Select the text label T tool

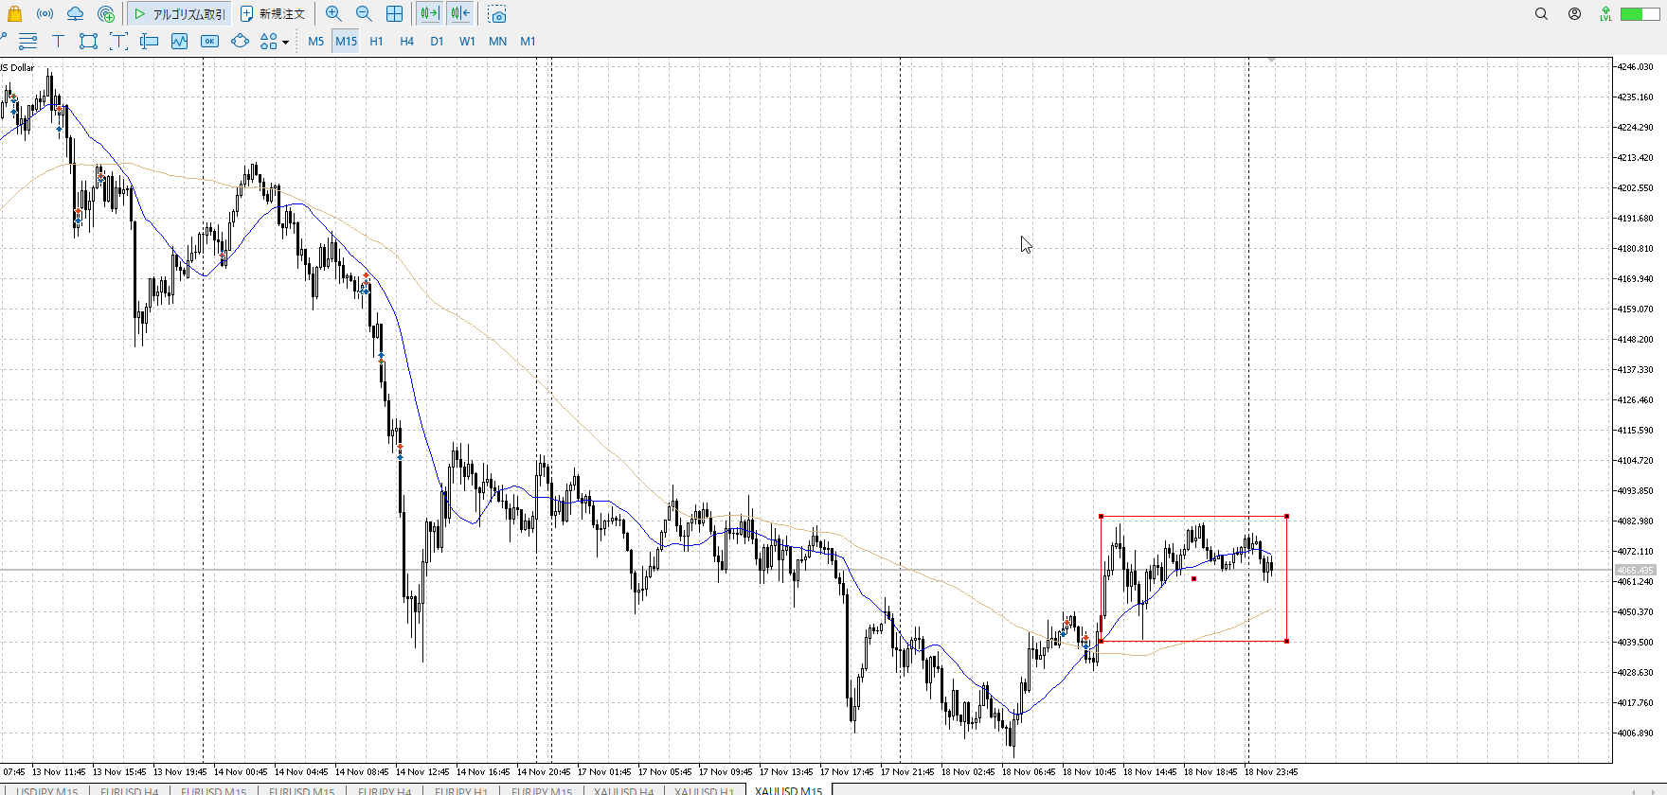pyautogui.click(x=58, y=42)
